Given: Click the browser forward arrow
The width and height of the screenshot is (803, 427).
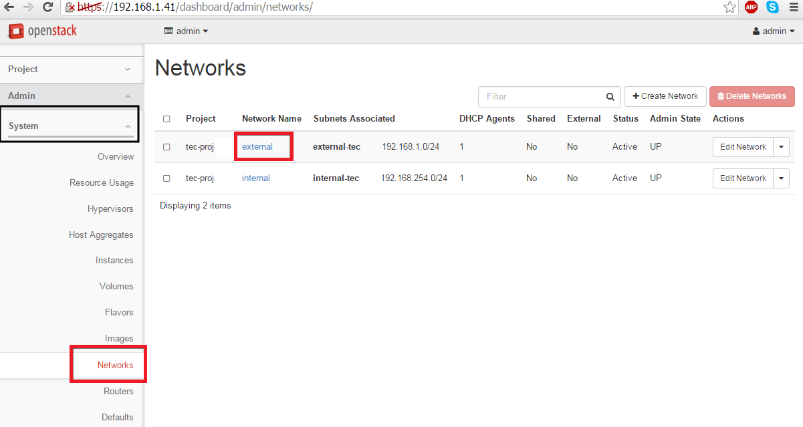Looking at the screenshot, I should pyautogui.click(x=28, y=7).
